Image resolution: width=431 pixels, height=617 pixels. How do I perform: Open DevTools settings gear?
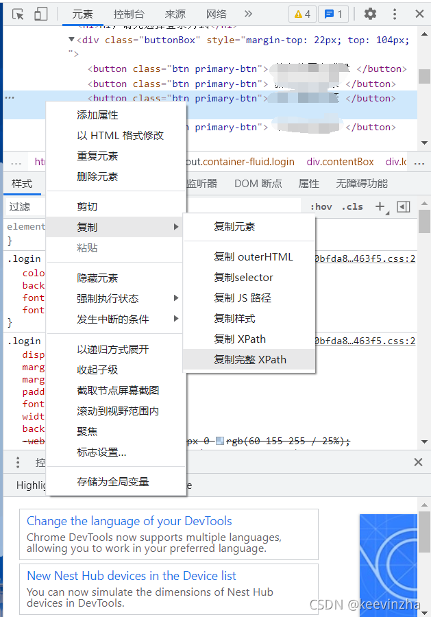pyautogui.click(x=370, y=14)
